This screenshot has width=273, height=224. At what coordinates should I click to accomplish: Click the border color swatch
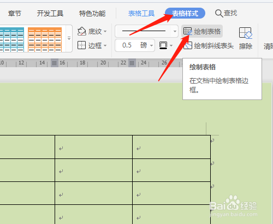tap(163, 45)
